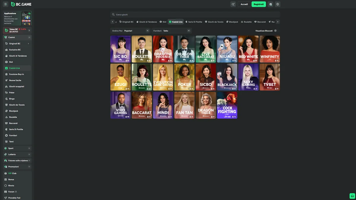The width and height of the screenshot is (356, 200).
Task: Expand Originali BC submenu arrow
Action: [x=28, y=44]
